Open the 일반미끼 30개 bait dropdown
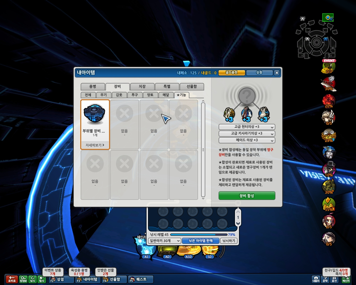The height and width of the screenshot is (285, 356). (x=165, y=241)
